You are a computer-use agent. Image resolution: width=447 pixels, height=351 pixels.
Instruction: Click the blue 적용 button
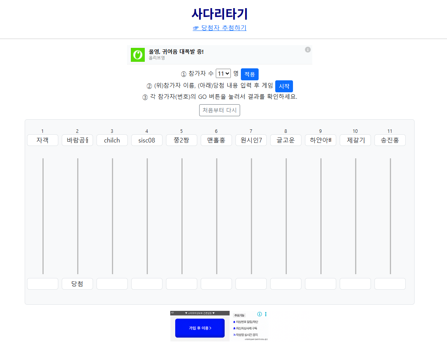(250, 74)
